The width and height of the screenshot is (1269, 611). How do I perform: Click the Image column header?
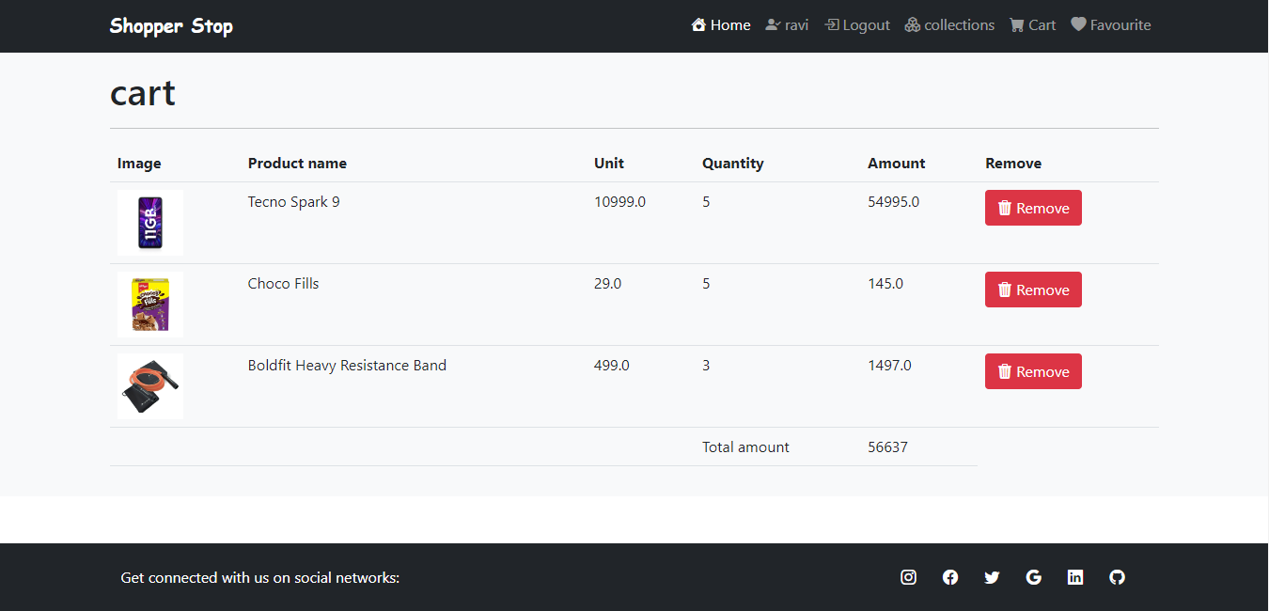tap(139, 163)
